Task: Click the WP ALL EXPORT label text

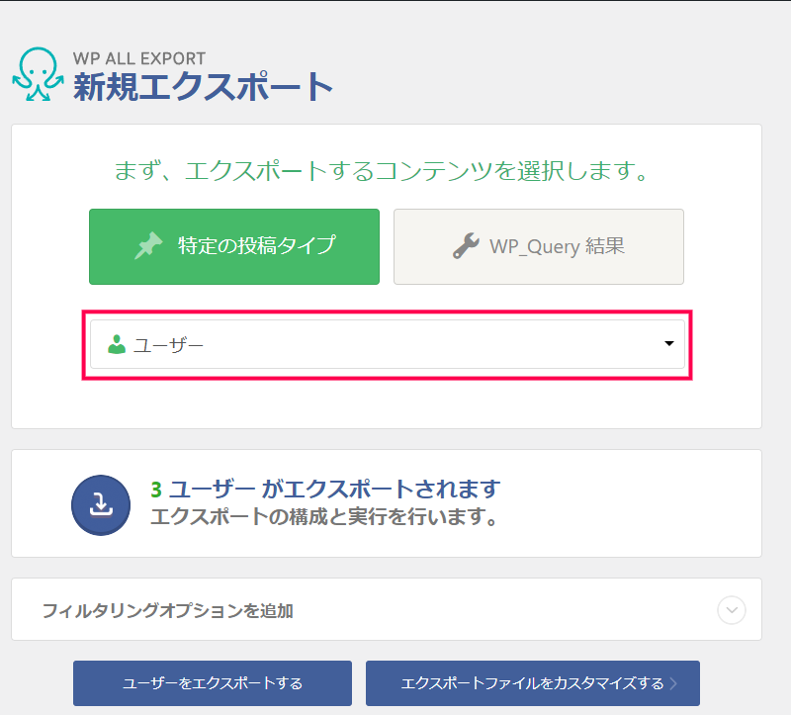Action: 139,58
